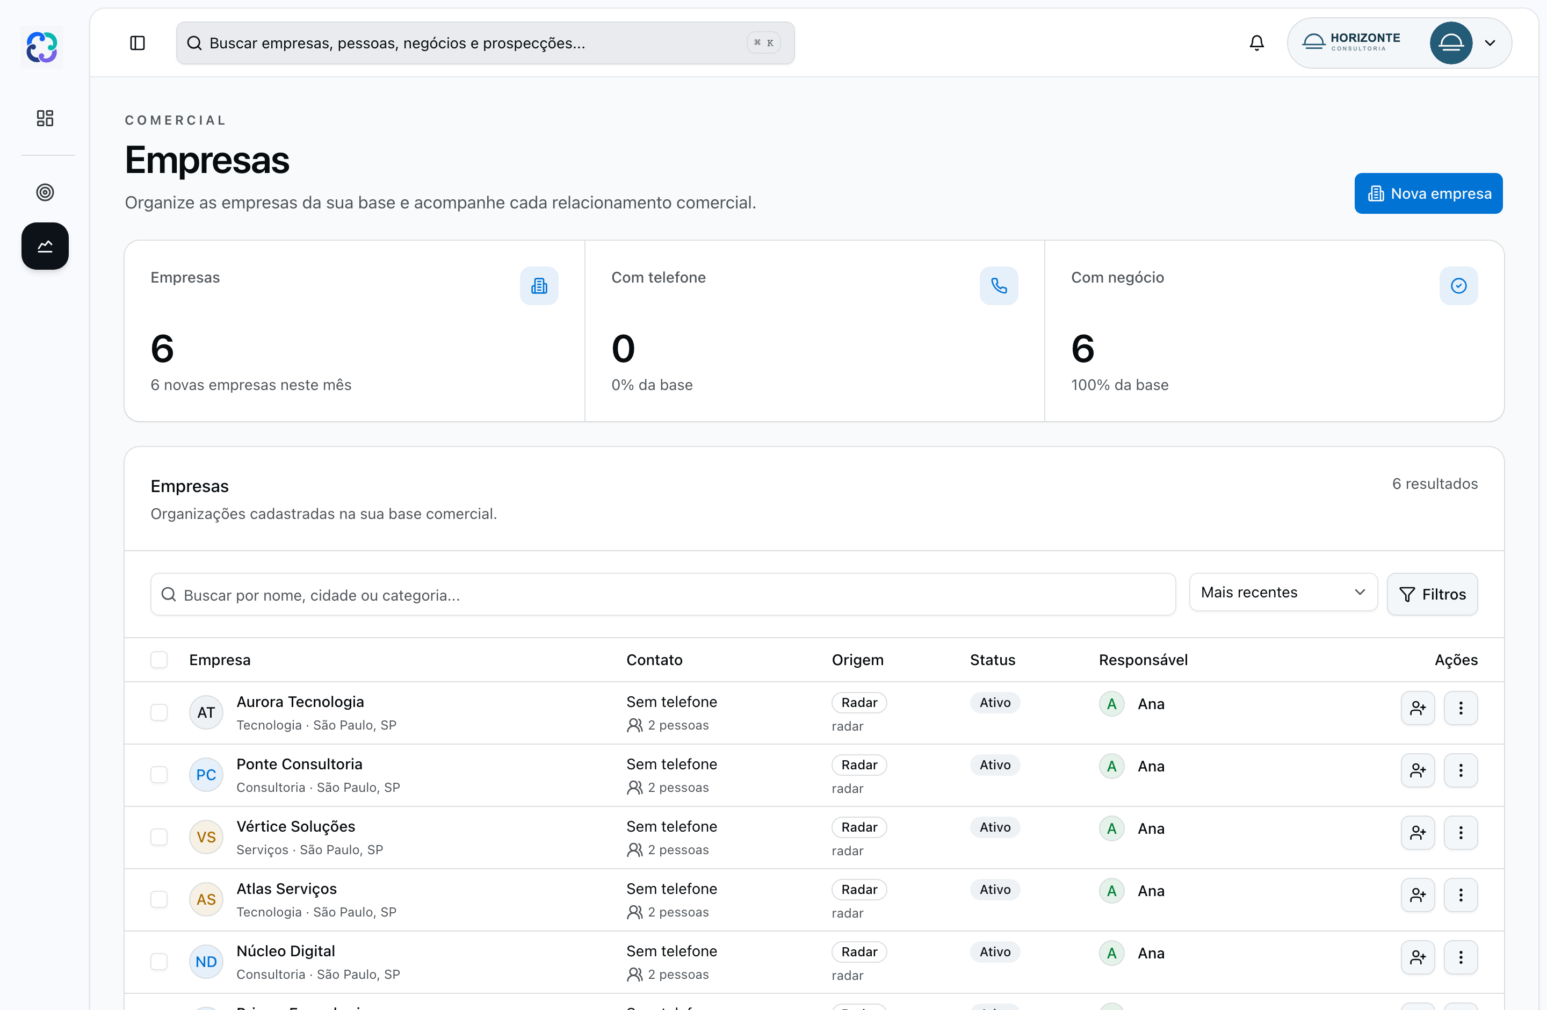The width and height of the screenshot is (1547, 1010).
Task: Open the target radar icon in sidebar
Action: click(45, 192)
